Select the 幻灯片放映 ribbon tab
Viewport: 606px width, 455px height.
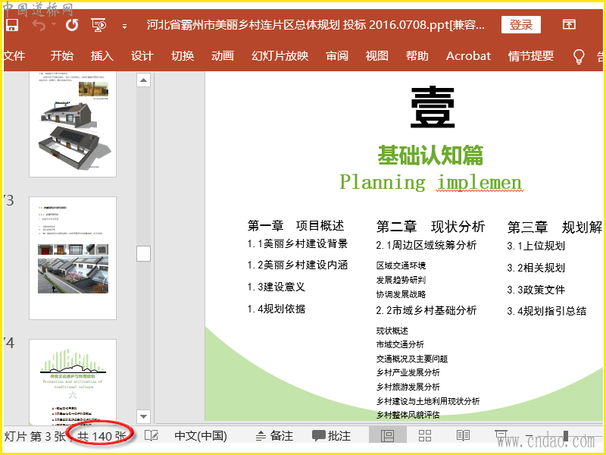(x=280, y=56)
